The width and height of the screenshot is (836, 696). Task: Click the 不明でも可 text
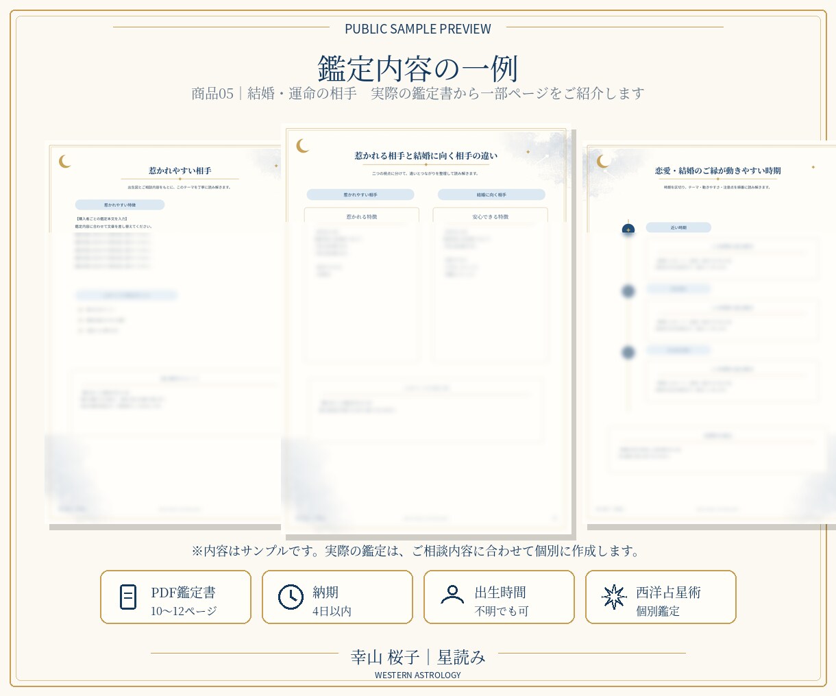502,611
